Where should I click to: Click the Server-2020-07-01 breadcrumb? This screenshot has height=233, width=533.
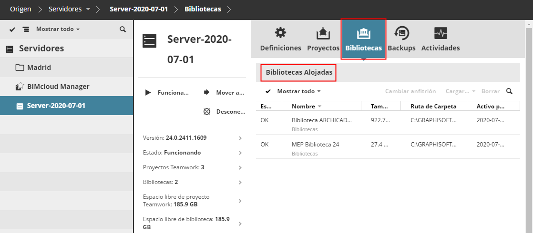pos(139,9)
